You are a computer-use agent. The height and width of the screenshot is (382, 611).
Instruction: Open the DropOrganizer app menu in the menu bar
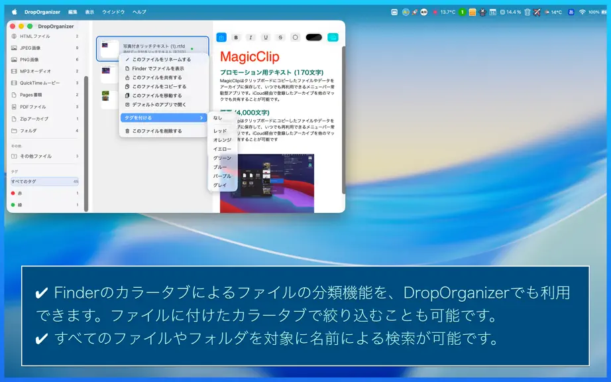coord(42,12)
